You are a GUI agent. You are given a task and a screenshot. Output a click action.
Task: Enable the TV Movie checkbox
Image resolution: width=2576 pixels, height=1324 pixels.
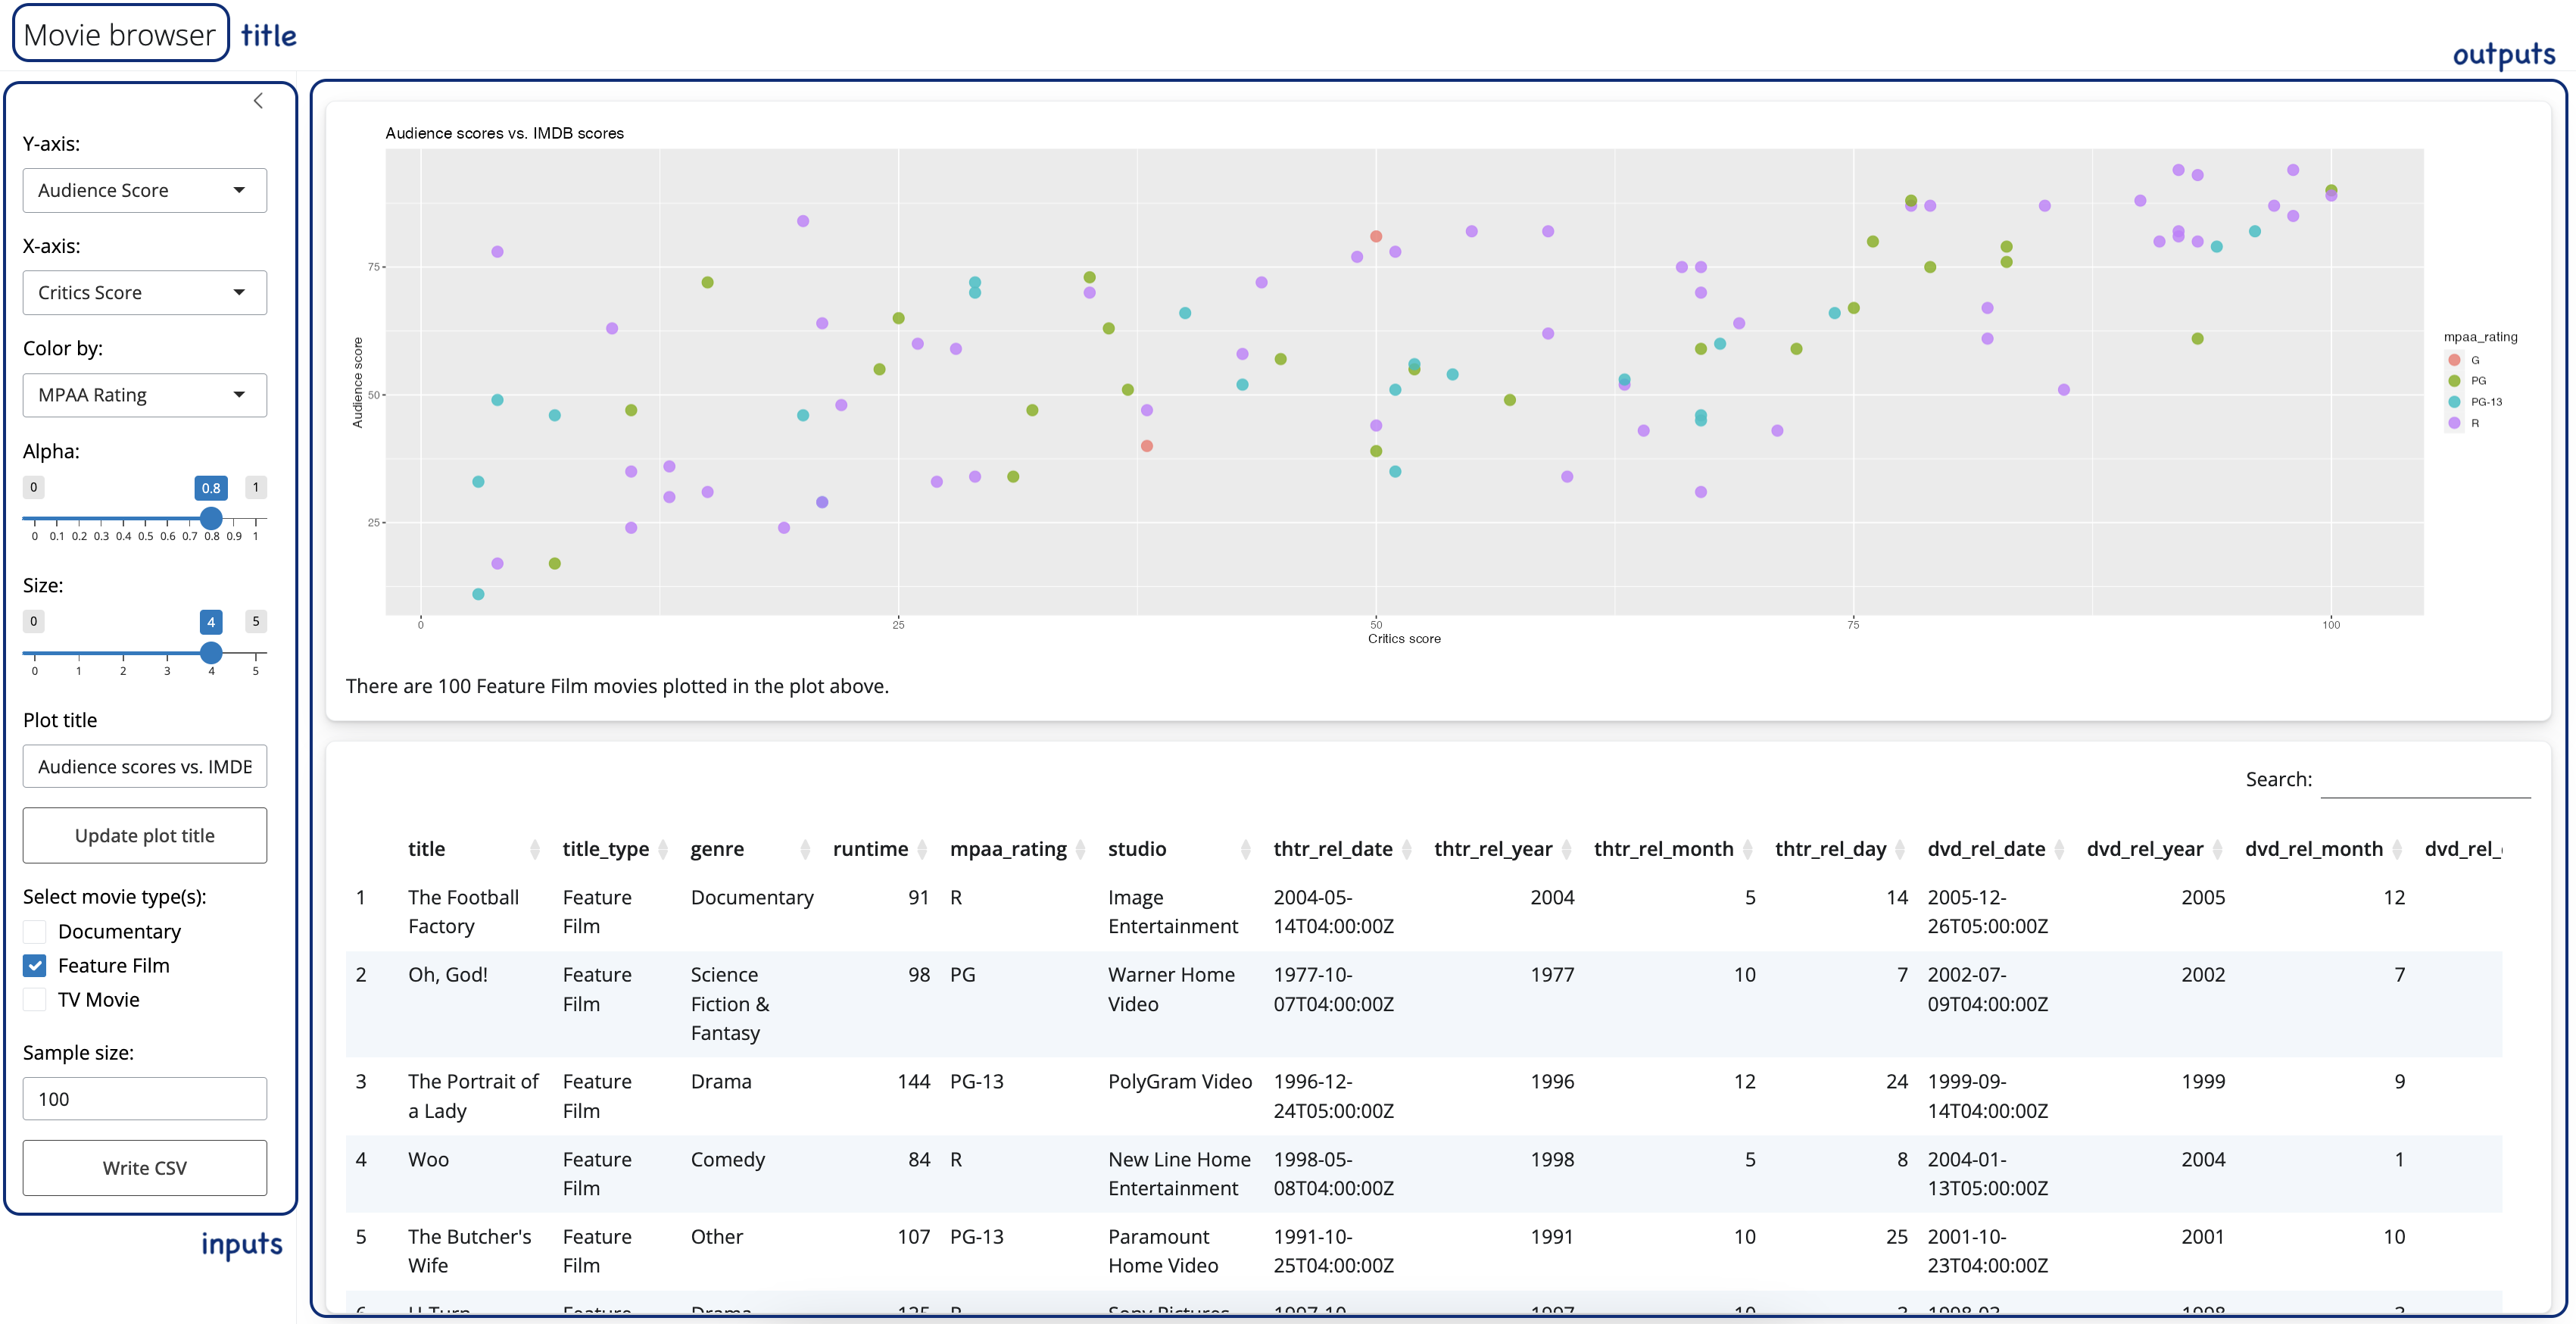pos(35,999)
